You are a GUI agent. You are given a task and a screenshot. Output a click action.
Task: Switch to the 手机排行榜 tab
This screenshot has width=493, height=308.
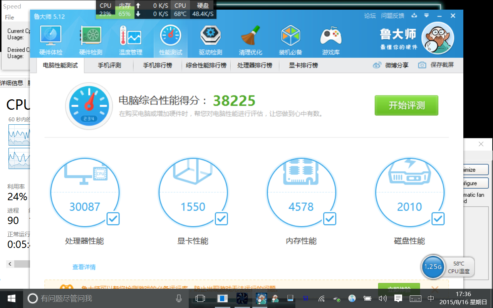coord(158,65)
